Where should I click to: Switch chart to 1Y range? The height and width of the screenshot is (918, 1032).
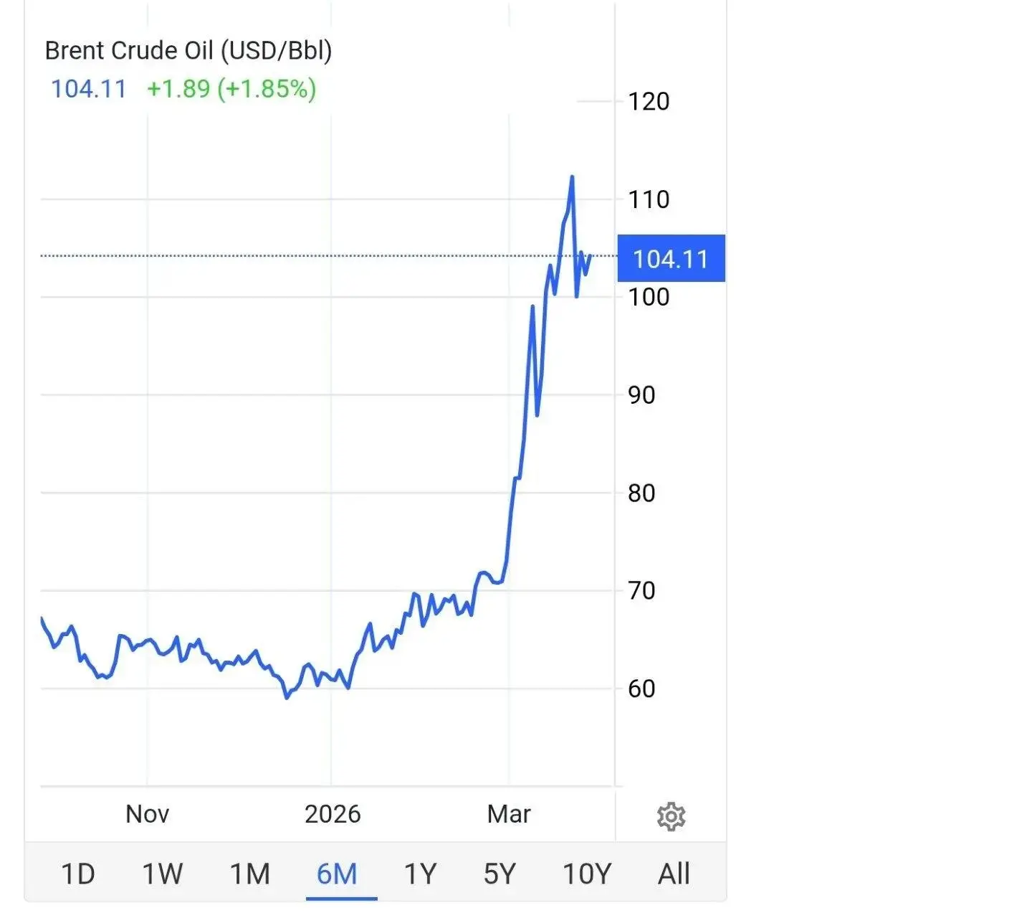[420, 874]
